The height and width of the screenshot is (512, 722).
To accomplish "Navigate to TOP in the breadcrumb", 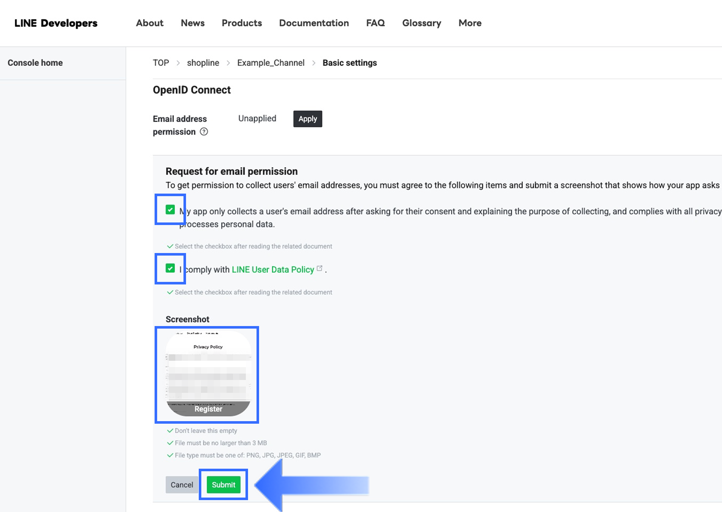I will click(x=161, y=63).
